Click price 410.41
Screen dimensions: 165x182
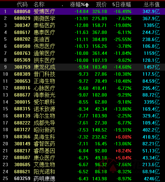[100, 88]
